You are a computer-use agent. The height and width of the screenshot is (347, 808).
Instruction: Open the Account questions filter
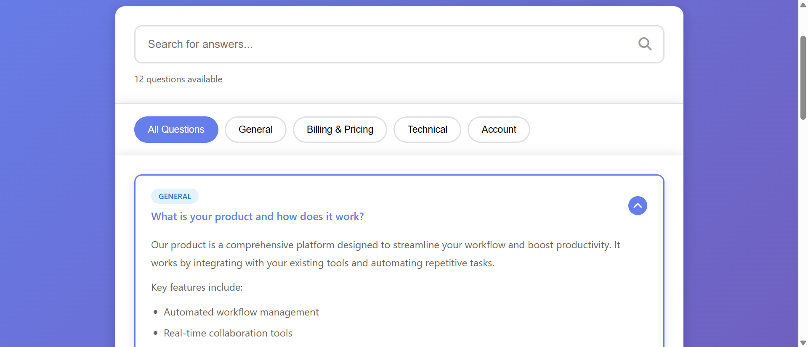(499, 129)
